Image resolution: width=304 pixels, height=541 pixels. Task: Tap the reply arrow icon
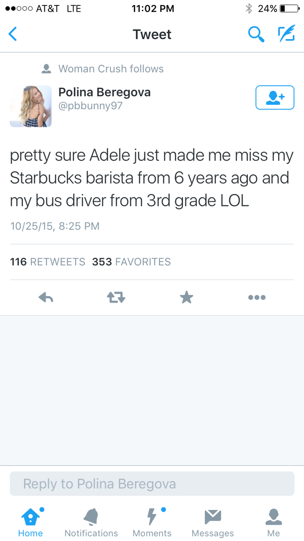pos(46,297)
